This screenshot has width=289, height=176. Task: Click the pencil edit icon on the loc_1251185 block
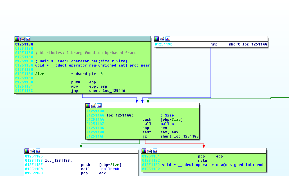coord(32,151)
